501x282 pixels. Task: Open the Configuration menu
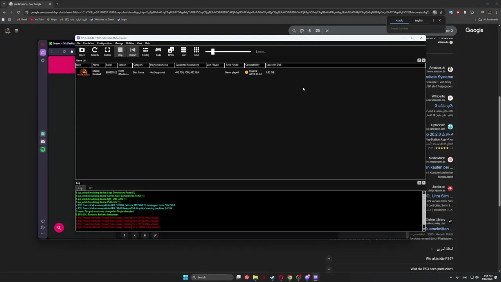[104, 43]
